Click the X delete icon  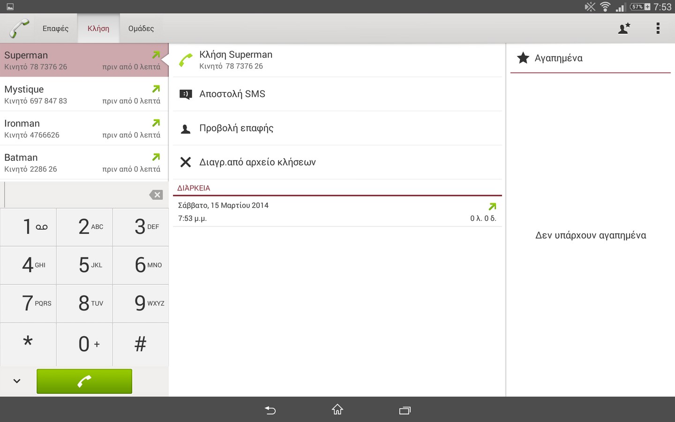(x=186, y=162)
